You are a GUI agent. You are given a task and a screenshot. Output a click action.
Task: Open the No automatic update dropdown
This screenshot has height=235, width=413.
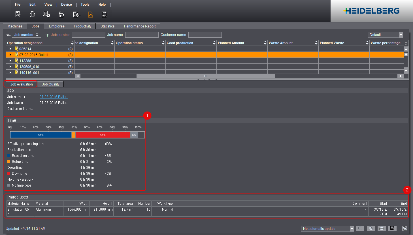352,229
